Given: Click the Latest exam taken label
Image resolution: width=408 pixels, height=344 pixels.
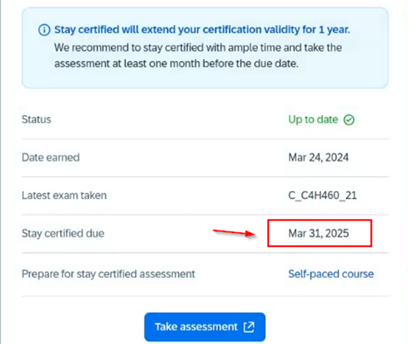Looking at the screenshot, I should pos(64,195).
